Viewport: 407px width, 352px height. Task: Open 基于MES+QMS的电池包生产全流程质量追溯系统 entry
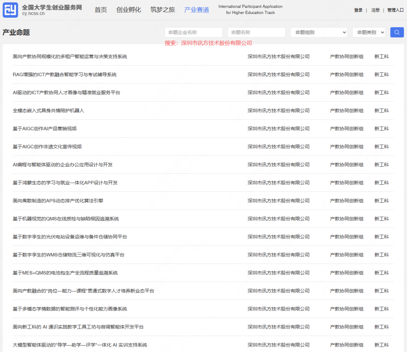point(65,273)
